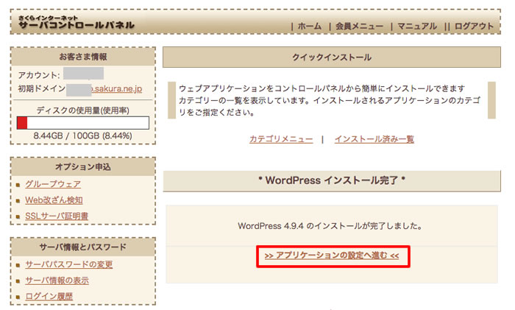Open the カテゴリメニュー link
Image resolution: width=515 pixels, height=310 pixels.
pyautogui.click(x=281, y=139)
